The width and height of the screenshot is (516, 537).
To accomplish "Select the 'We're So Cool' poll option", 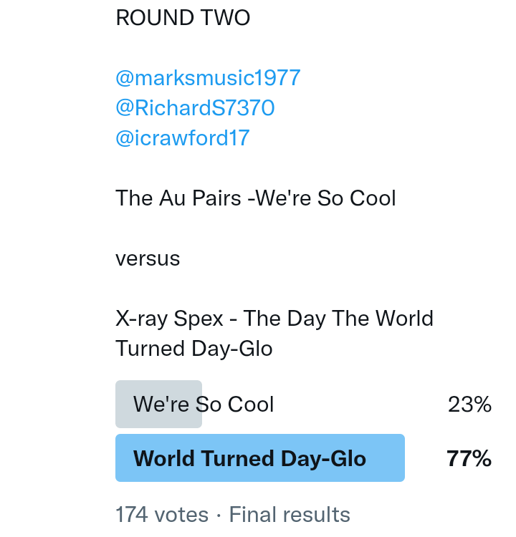I will [x=204, y=405].
